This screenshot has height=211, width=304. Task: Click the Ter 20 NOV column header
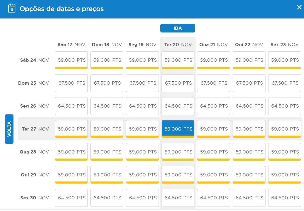178,45
